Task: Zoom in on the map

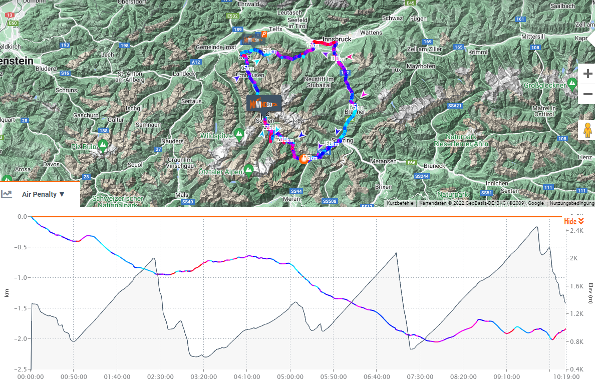Action: (x=587, y=74)
